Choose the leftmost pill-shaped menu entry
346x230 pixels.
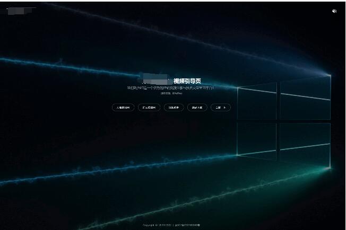coord(123,108)
